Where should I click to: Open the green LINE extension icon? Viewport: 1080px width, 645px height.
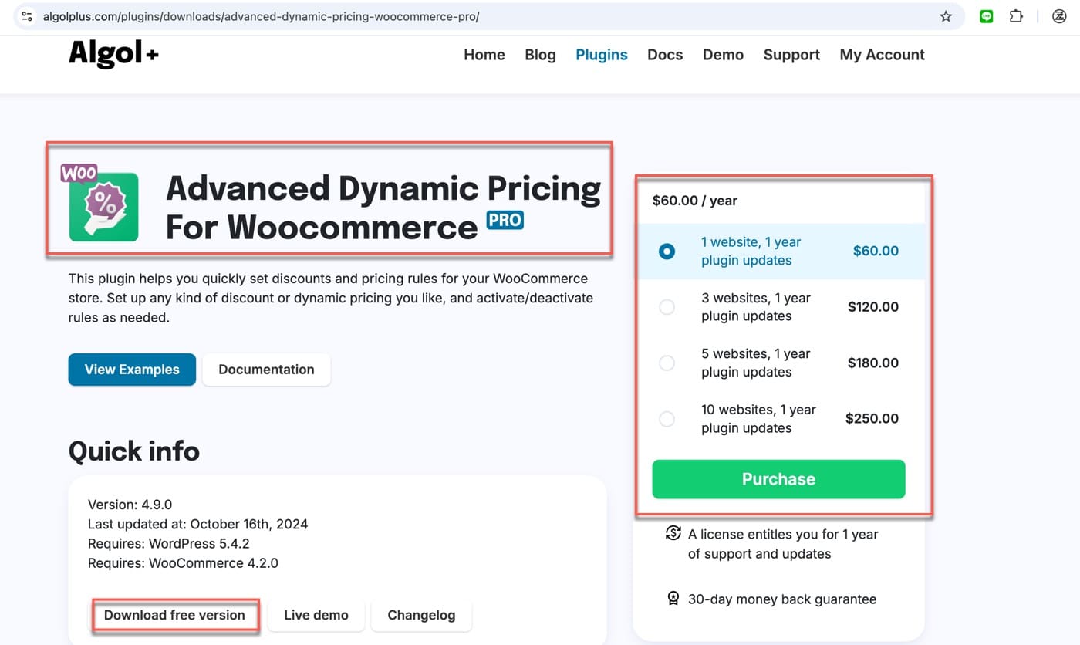(987, 16)
